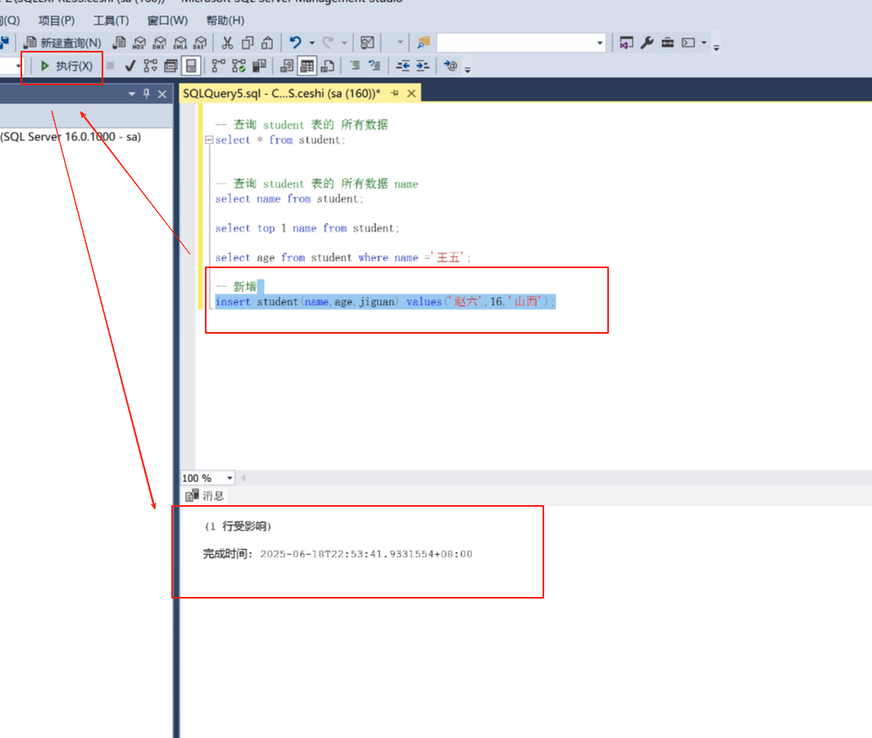Open new Analysis Services DMX query

point(160,43)
